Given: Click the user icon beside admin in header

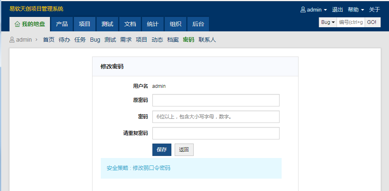Looking at the screenshot, I should (x=303, y=9).
